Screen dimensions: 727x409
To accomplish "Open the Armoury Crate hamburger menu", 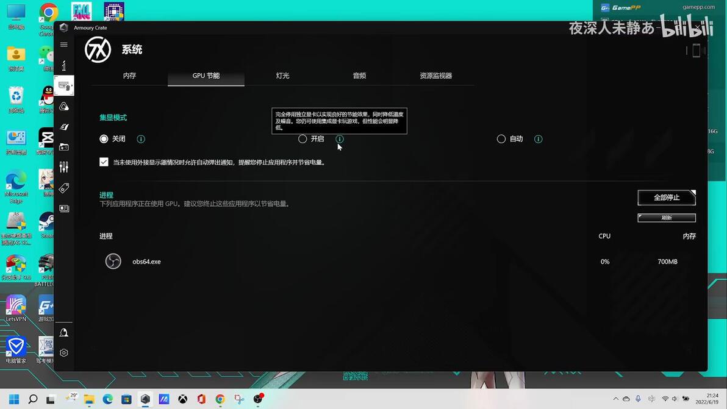I will 64,44.
